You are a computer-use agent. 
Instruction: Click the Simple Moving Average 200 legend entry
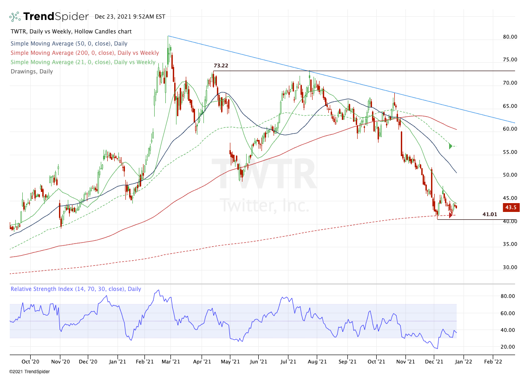click(x=85, y=53)
